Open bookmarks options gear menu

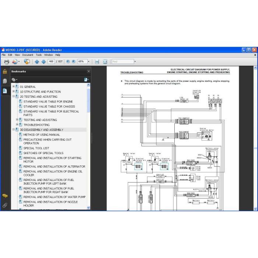coord(14,80)
